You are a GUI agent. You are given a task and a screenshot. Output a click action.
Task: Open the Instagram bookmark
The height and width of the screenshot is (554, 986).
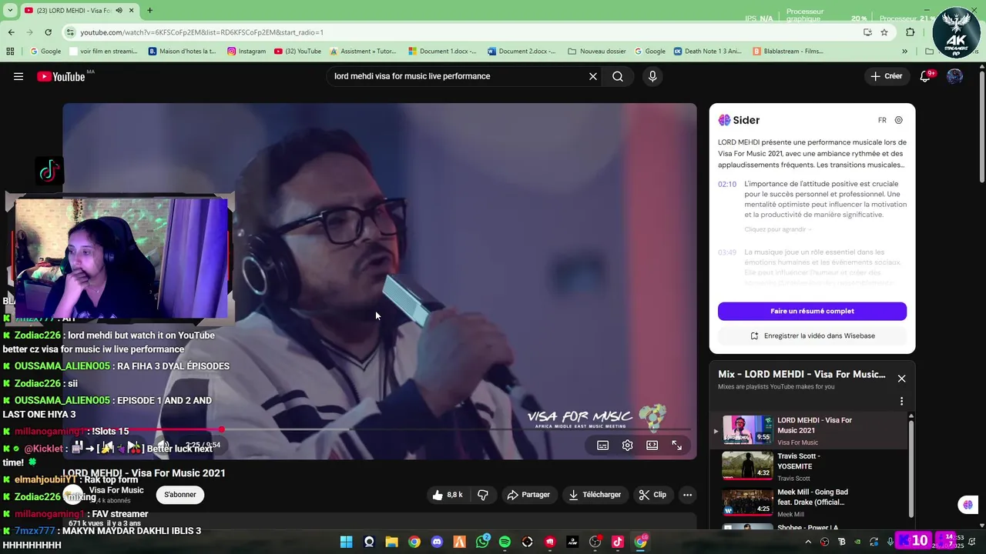tap(246, 52)
